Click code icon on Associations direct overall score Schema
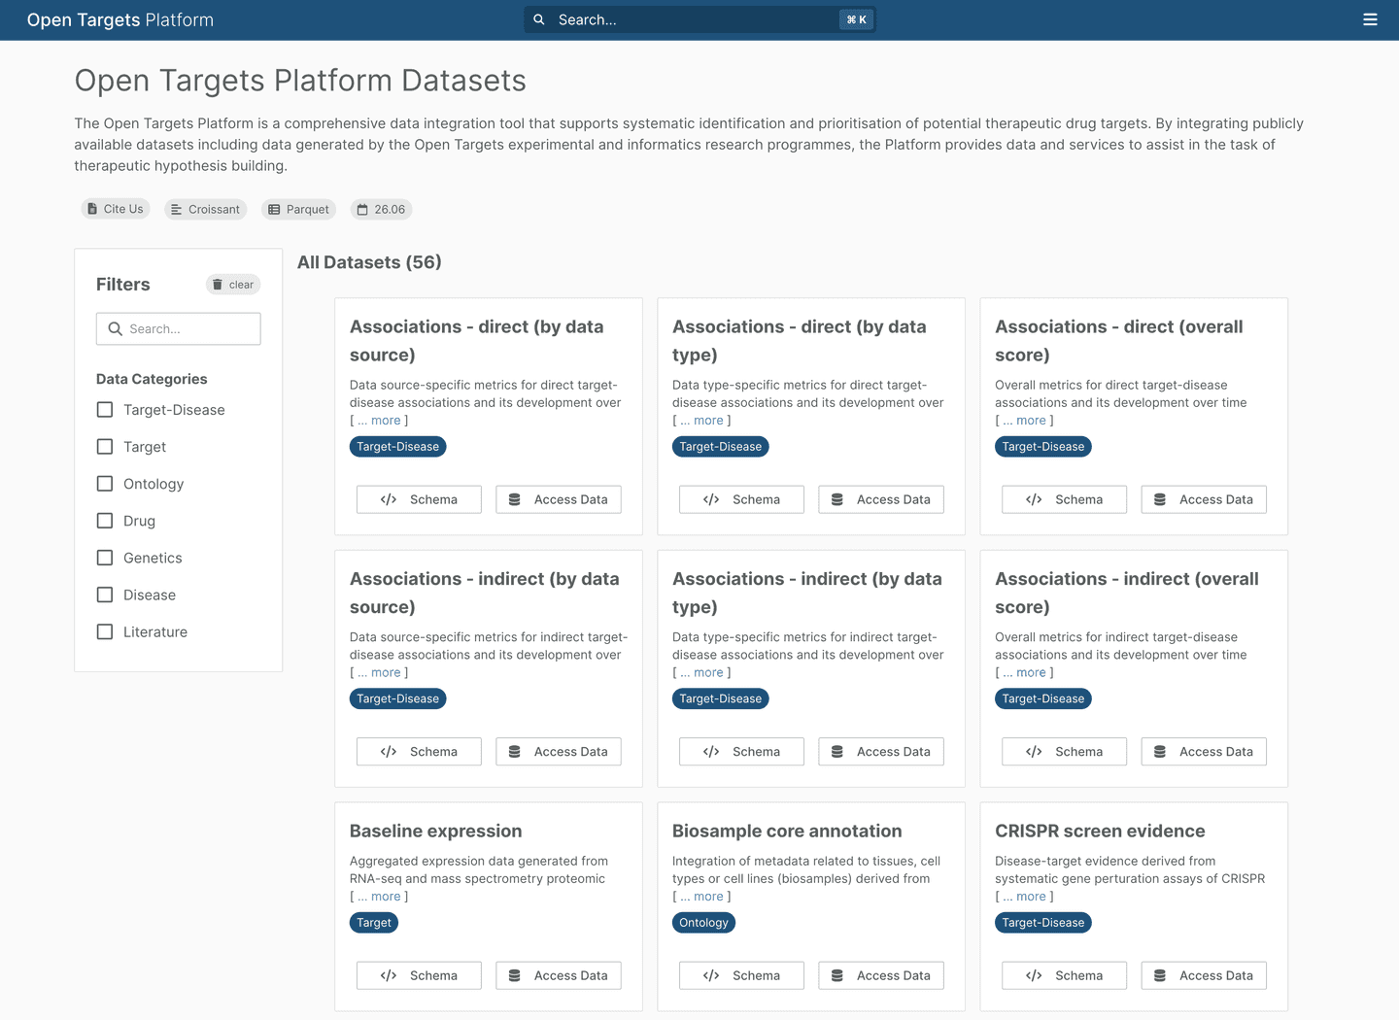 [1034, 499]
